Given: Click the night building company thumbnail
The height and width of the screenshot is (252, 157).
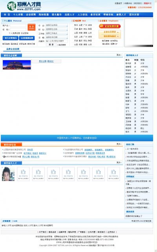Looking at the screenshot, I should click(x=17, y=65).
